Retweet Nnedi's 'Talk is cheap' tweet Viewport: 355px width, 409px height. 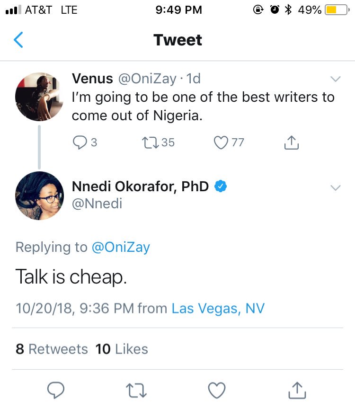coord(137,390)
